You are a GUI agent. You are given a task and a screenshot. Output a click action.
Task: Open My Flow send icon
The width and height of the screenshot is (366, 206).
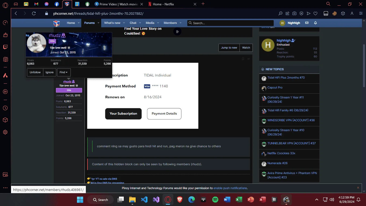pyautogui.click(x=308, y=13)
